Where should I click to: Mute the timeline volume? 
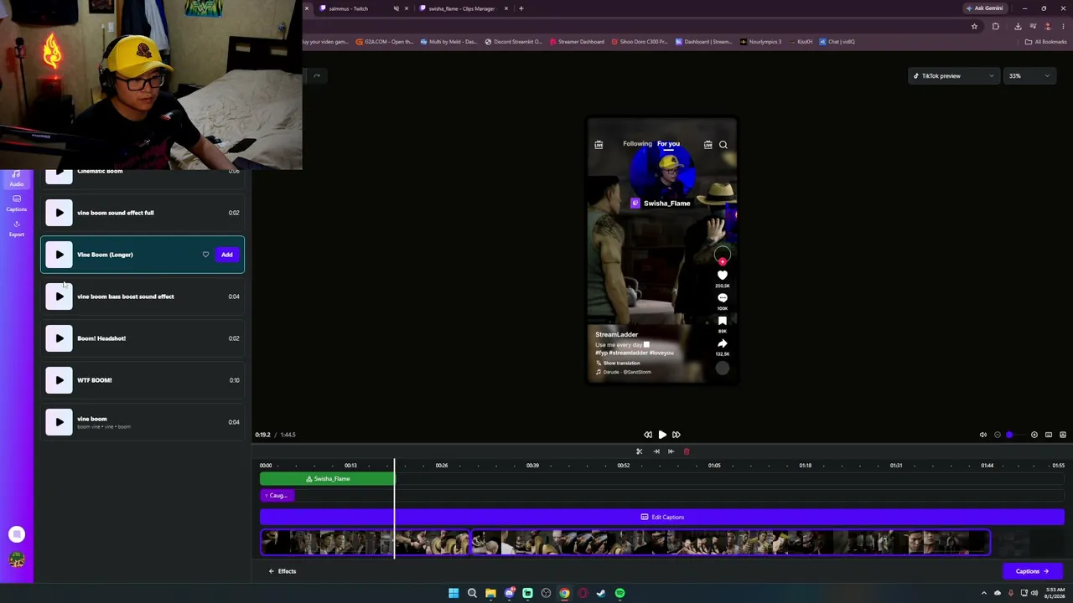pyautogui.click(x=983, y=435)
